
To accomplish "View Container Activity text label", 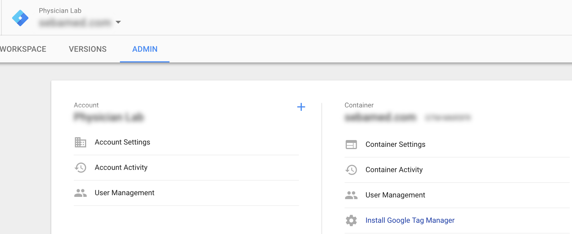I will point(394,170).
